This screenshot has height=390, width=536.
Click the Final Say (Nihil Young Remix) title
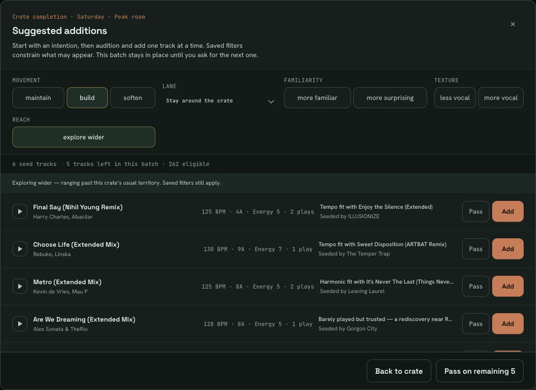pos(78,207)
